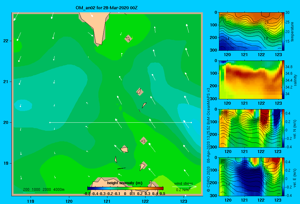Click the salinity colour scale bar

point(283,80)
